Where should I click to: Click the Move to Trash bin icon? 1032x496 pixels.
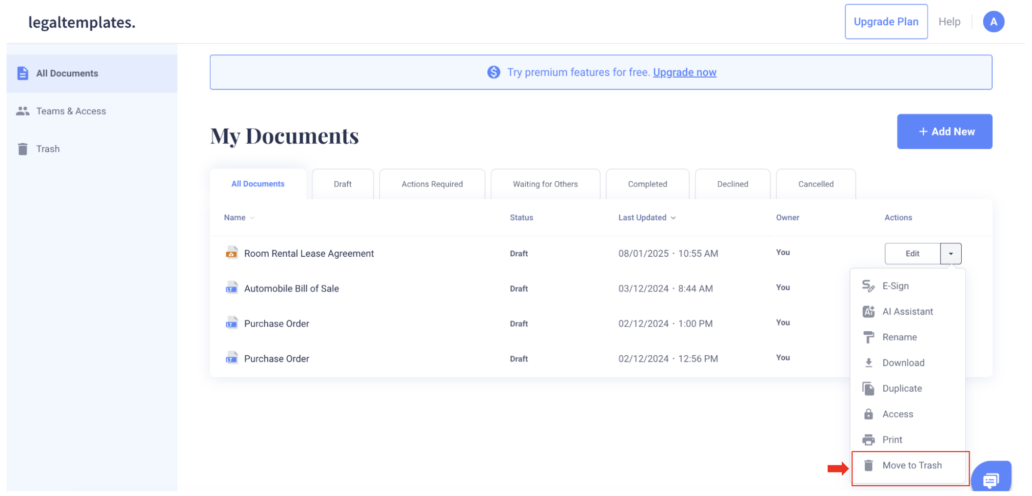[868, 465]
